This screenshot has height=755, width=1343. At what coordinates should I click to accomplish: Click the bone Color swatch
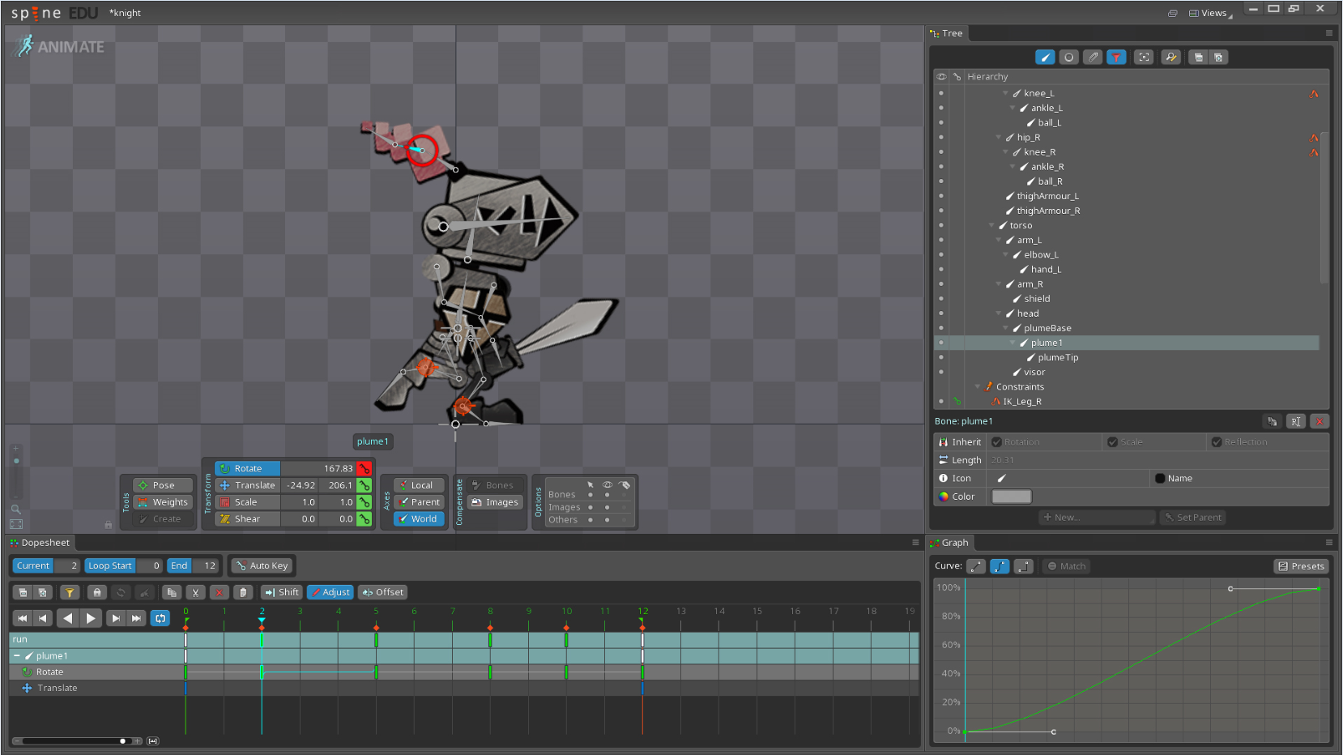pyautogui.click(x=1011, y=497)
